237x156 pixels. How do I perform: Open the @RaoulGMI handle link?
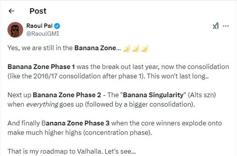tap(43, 34)
